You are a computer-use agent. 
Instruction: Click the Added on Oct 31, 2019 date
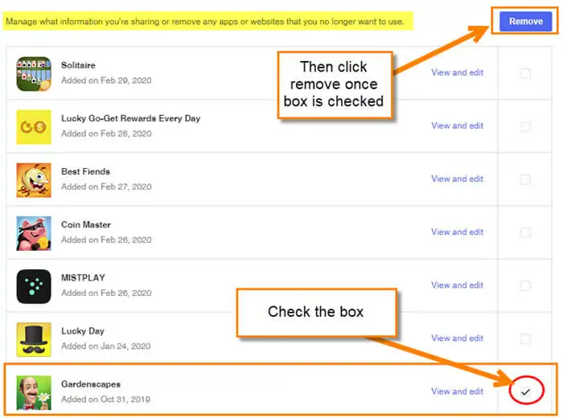[105, 399]
